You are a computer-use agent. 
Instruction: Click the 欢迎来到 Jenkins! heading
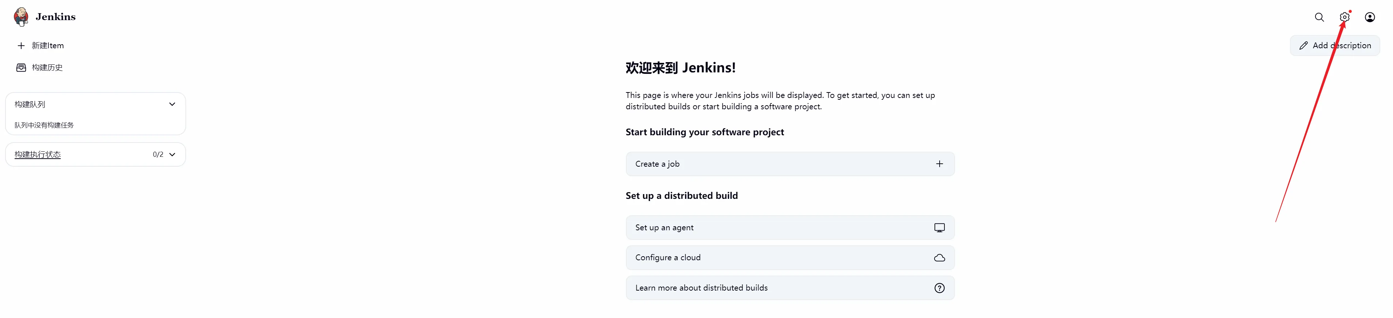[680, 68]
